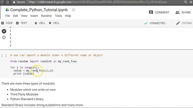Open the Tools menu
The image size is (193, 108).
[x=58, y=16]
